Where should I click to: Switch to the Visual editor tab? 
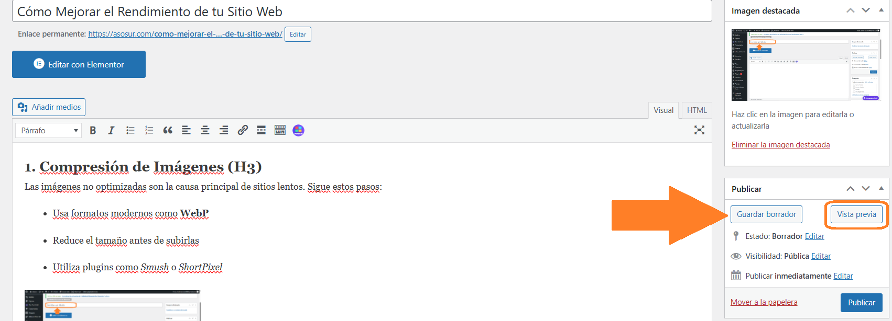(x=663, y=110)
